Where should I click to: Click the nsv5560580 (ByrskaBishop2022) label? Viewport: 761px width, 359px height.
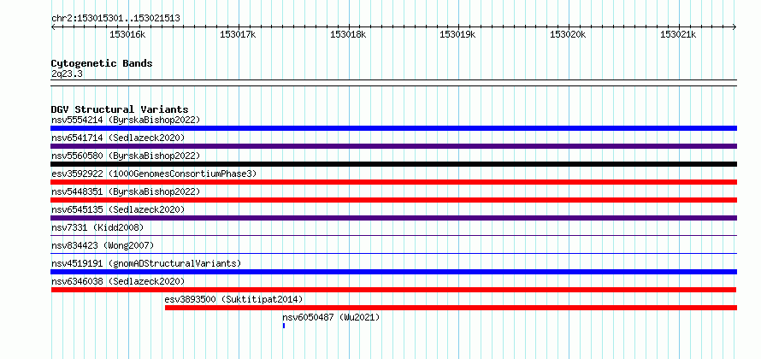(x=126, y=156)
